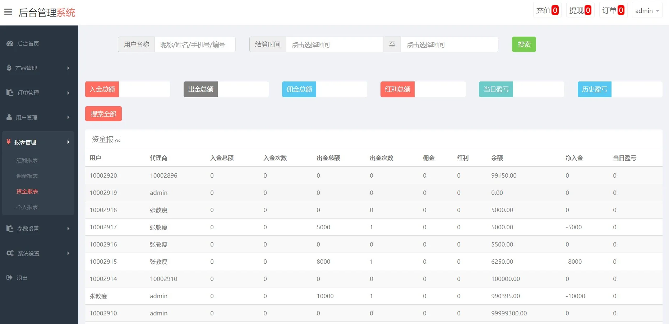This screenshot has height=324, width=669.
Task: Click the hamburger menu icon
Action: coord(8,12)
